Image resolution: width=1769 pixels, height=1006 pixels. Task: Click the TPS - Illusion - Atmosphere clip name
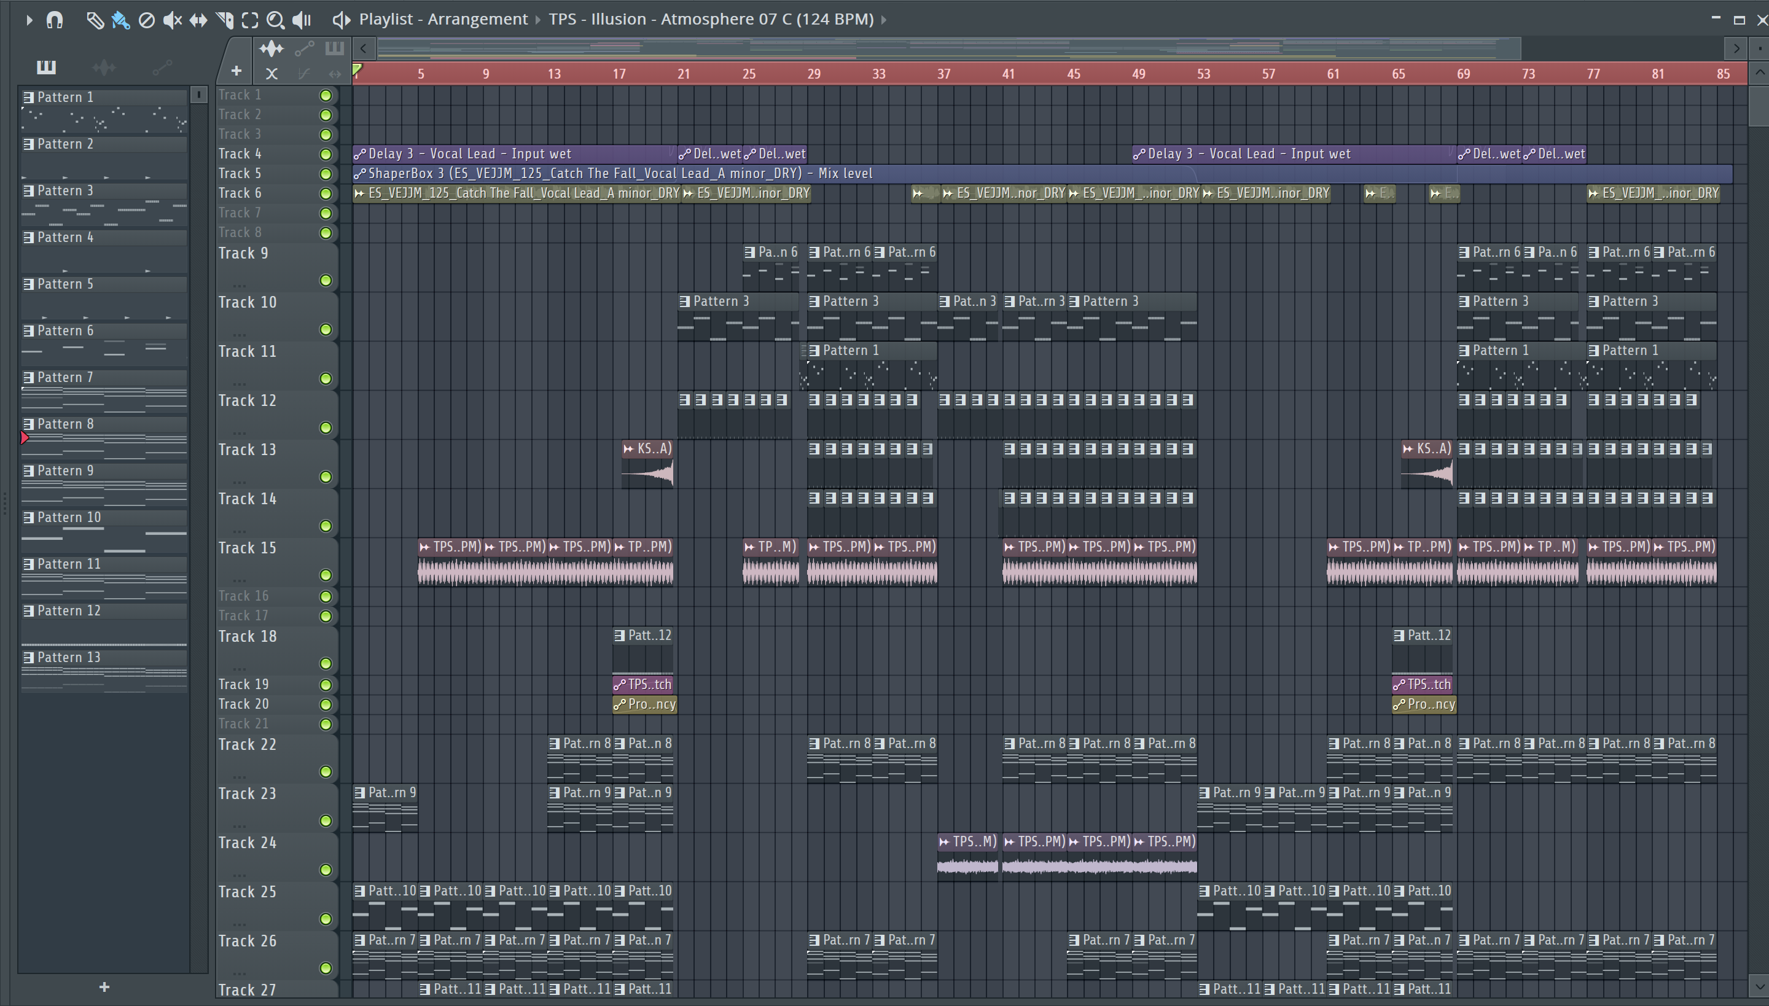coord(711,20)
